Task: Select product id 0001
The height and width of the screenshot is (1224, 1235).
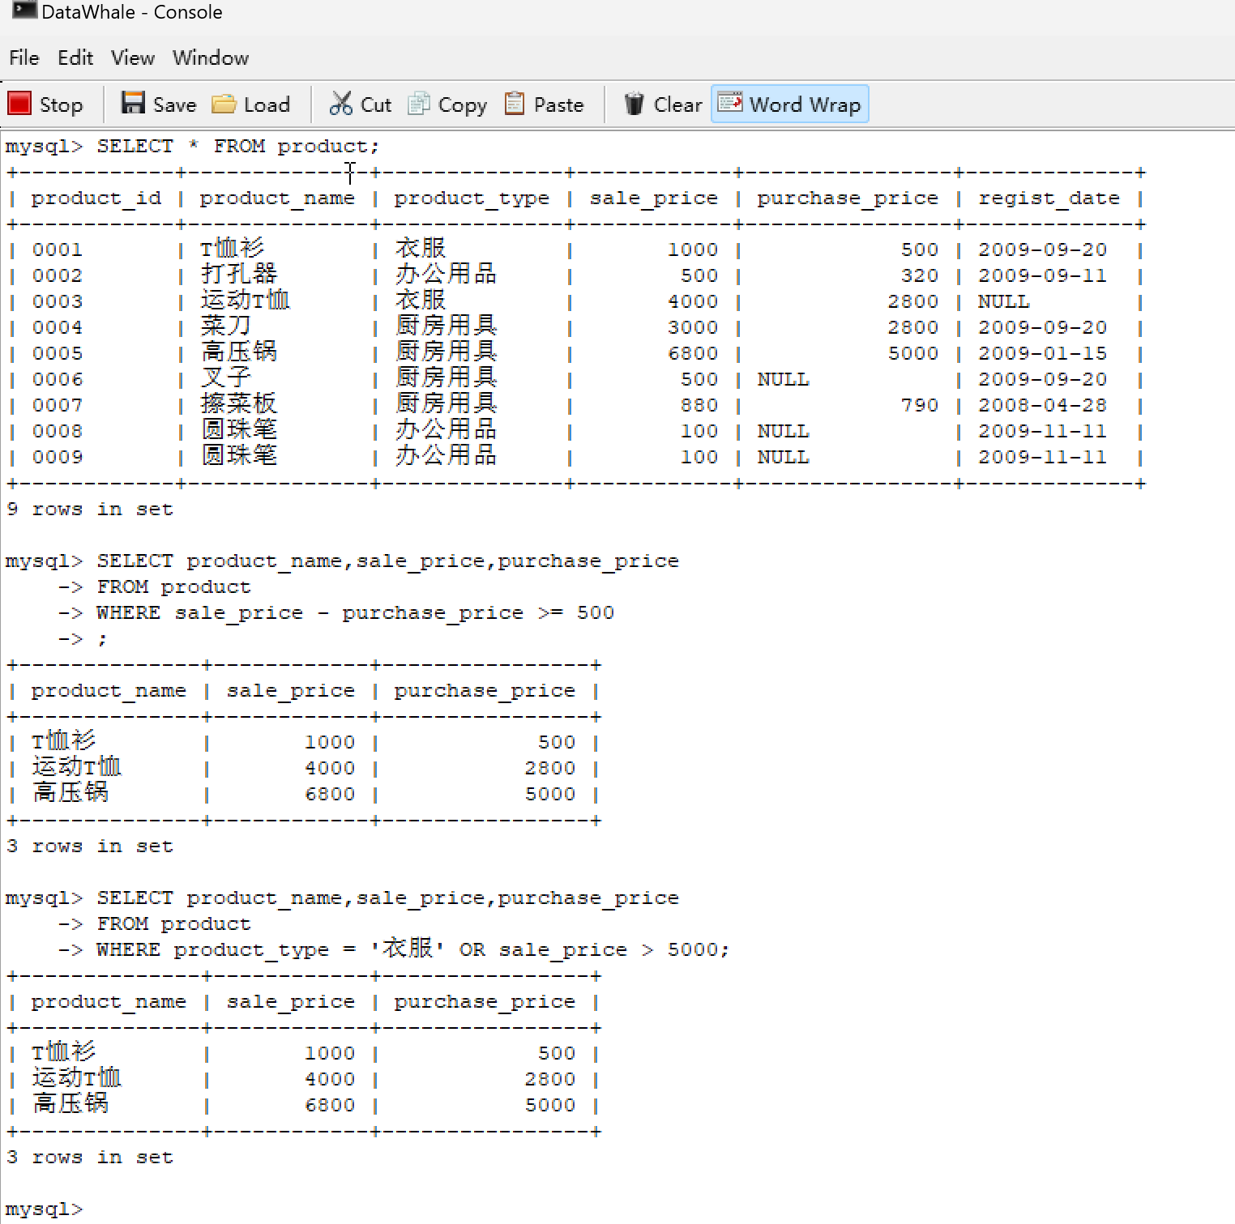Action: pos(58,249)
